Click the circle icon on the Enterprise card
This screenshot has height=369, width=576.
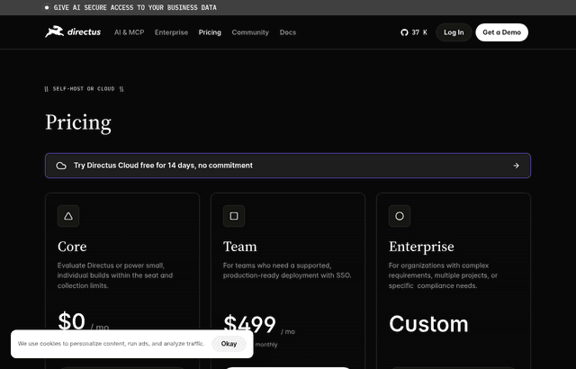[x=400, y=216]
